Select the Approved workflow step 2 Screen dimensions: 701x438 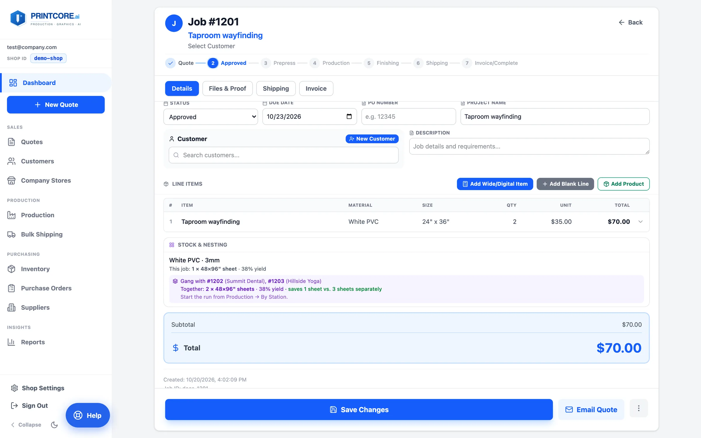[227, 63]
